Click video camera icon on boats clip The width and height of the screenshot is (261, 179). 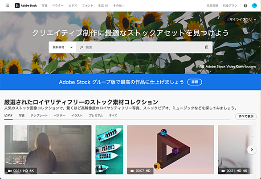tap(101, 171)
